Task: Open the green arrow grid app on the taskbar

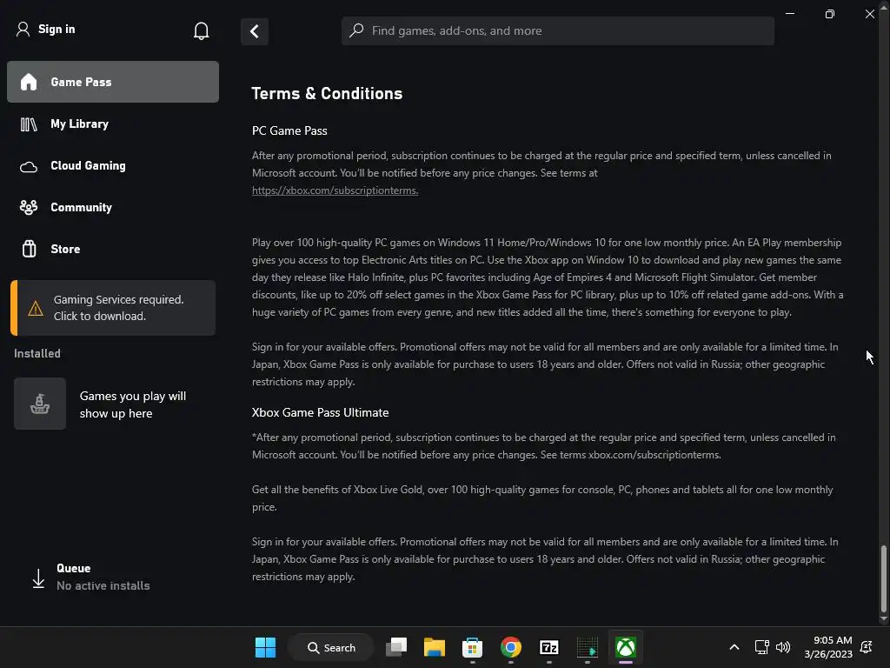Action: tap(587, 647)
